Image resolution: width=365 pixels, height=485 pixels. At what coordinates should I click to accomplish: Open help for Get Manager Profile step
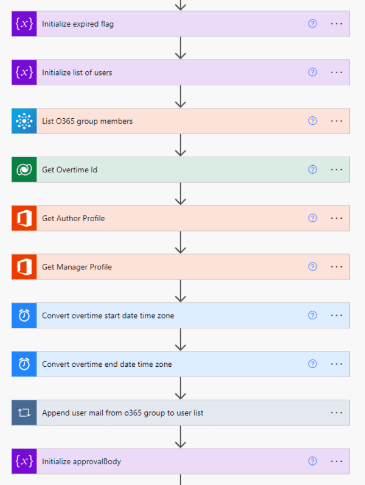click(313, 267)
